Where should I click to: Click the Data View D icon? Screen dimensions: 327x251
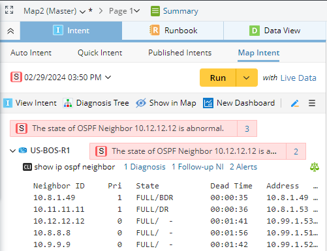pyautogui.click(x=255, y=31)
